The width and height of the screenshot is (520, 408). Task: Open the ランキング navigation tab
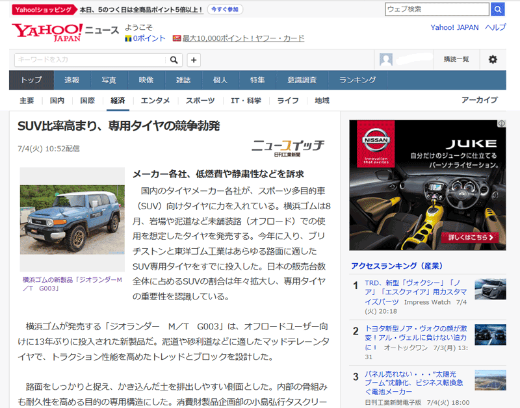pyautogui.click(x=358, y=80)
